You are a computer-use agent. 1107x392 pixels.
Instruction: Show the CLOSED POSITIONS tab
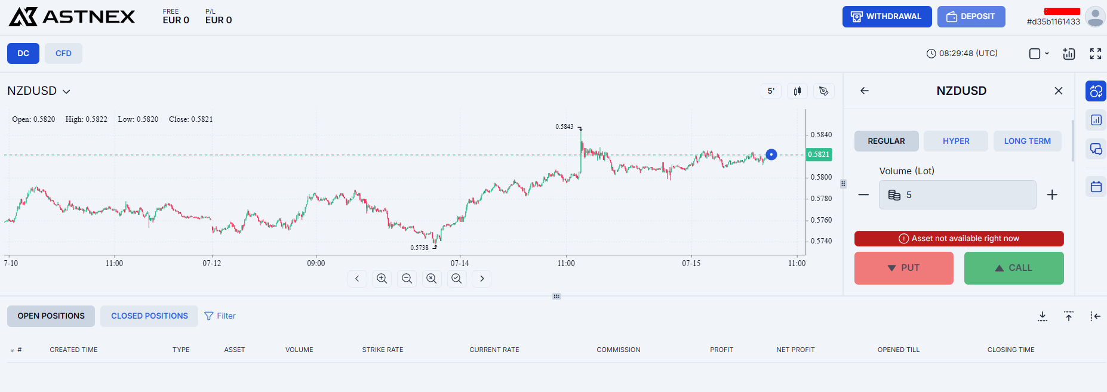click(x=149, y=316)
